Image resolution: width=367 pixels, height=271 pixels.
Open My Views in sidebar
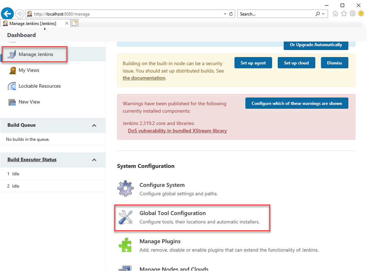pyautogui.click(x=29, y=70)
